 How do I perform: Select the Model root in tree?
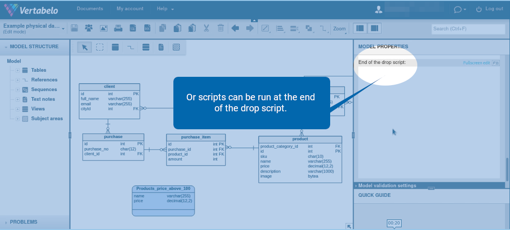(x=14, y=61)
